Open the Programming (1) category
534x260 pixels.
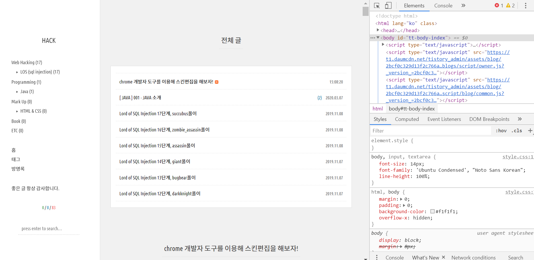pyautogui.click(x=26, y=82)
